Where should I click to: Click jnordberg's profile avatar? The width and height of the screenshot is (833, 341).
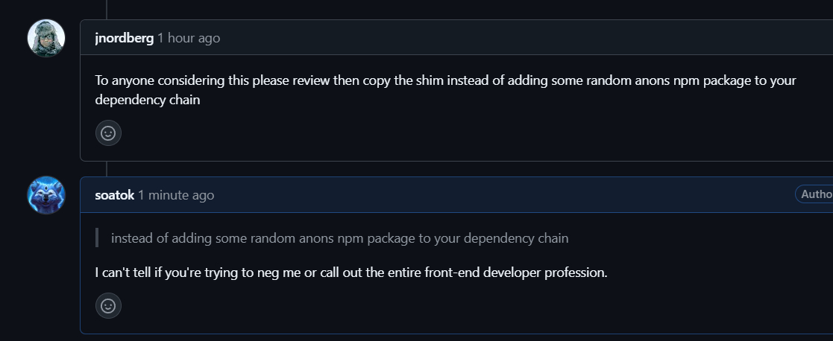tap(46, 37)
